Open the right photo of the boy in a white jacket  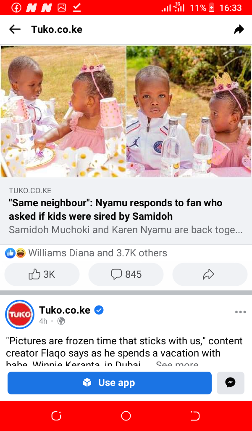(x=189, y=111)
